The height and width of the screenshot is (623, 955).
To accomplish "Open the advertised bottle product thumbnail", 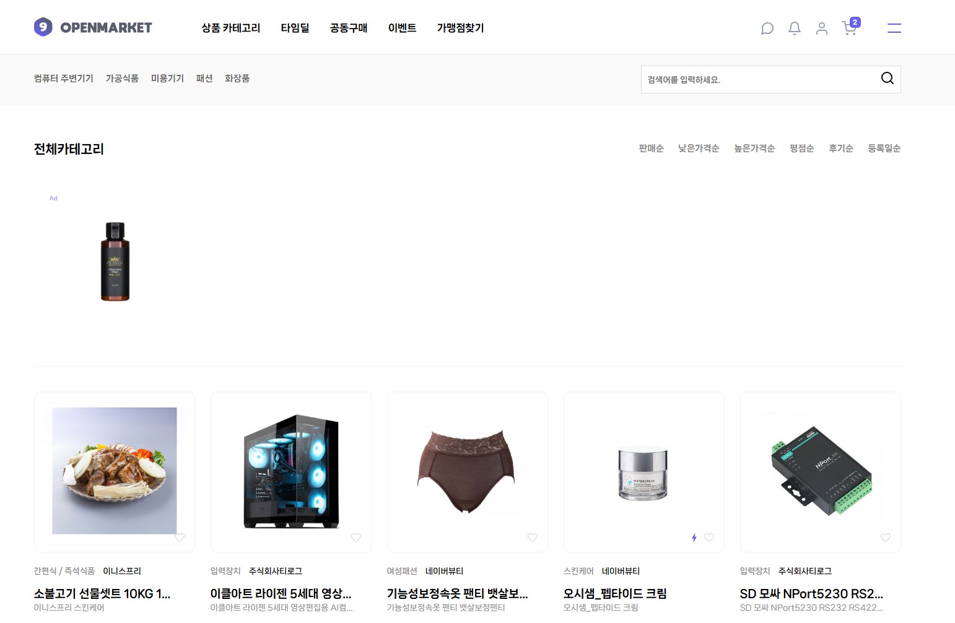I will coord(115,262).
